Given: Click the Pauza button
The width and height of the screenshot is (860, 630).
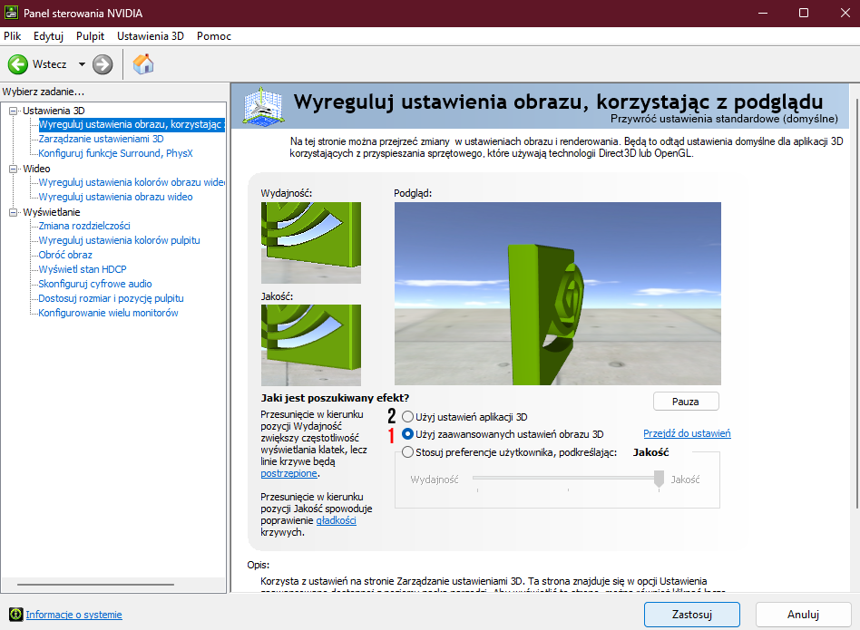Looking at the screenshot, I should (686, 401).
